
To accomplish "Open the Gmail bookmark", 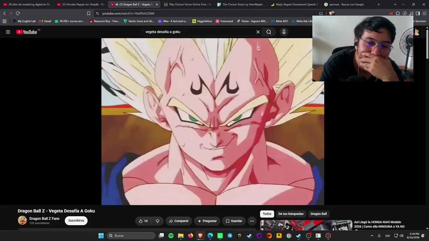I will tap(45, 21).
